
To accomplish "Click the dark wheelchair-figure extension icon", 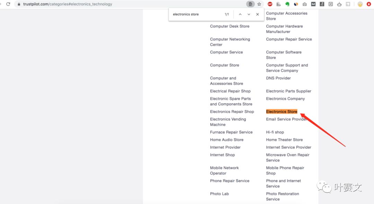I will [322, 4].
